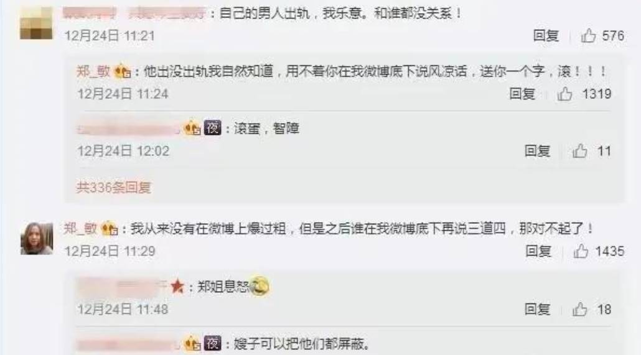
Task: Reply to 郑_敏's 11:29 comment
Action: pos(538,251)
